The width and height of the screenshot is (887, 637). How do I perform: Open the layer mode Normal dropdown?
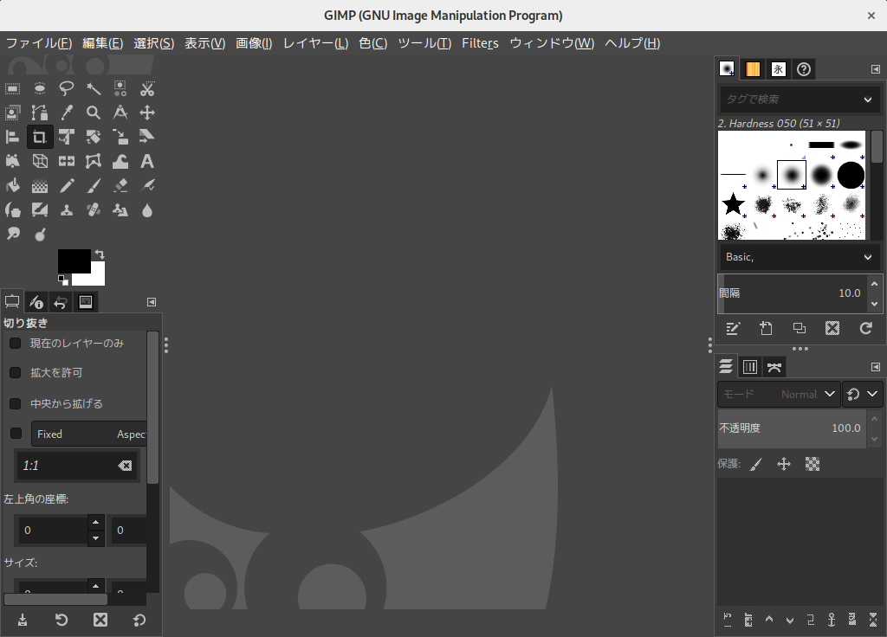pyautogui.click(x=779, y=394)
